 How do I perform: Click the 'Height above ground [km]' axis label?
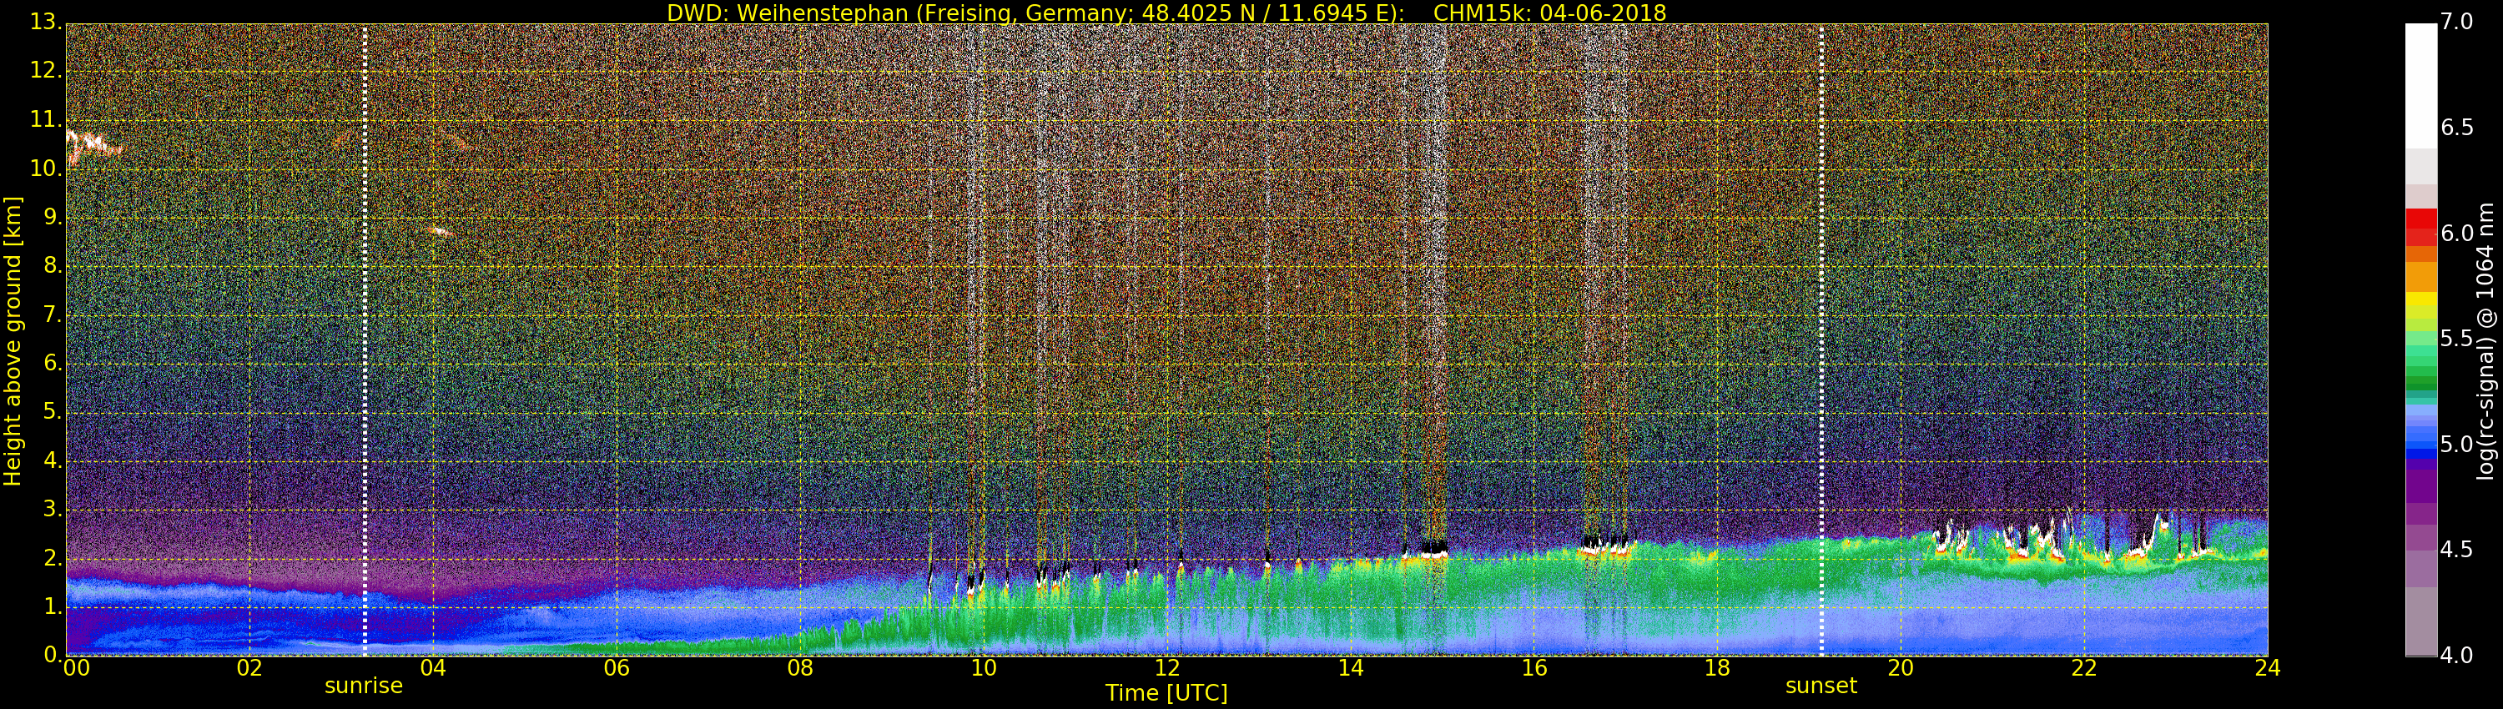(13, 340)
